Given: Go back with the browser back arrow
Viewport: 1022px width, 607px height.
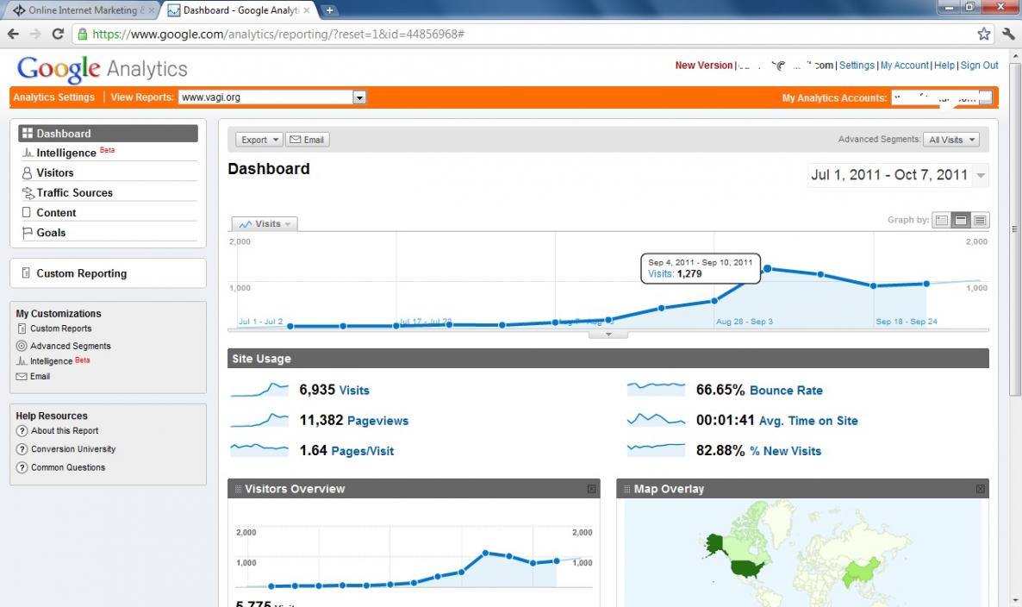Looking at the screenshot, I should click(13, 34).
